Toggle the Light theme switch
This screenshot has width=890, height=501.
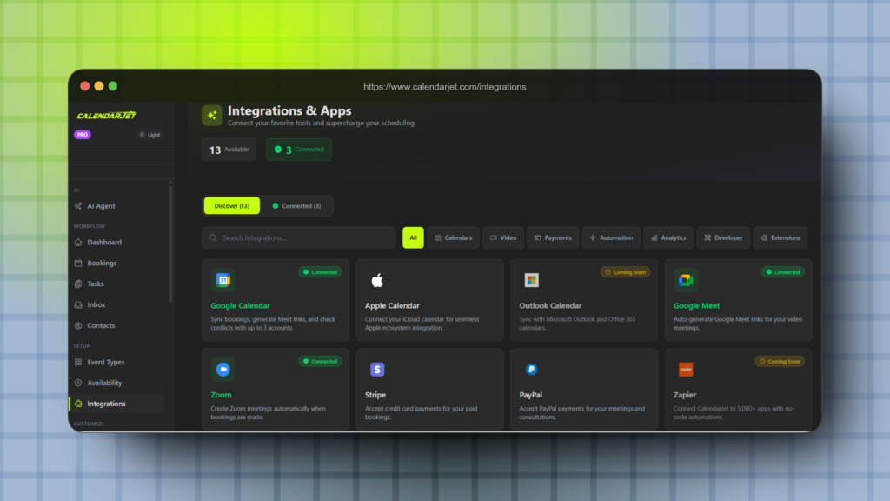pos(149,135)
